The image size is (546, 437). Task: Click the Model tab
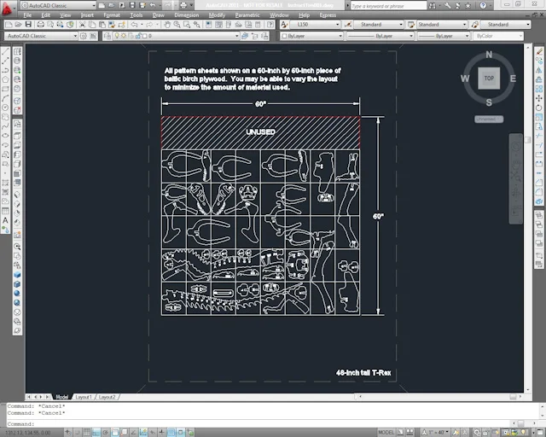tap(62, 397)
